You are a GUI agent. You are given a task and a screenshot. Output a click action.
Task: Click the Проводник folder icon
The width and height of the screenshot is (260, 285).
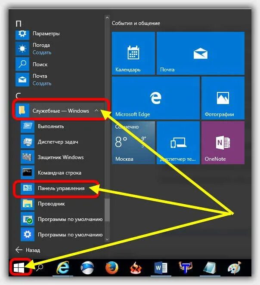[28, 203]
